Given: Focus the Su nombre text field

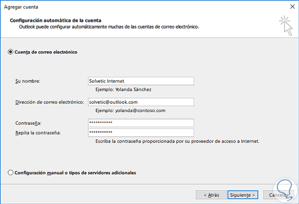Looking at the screenshot, I should [140, 81].
